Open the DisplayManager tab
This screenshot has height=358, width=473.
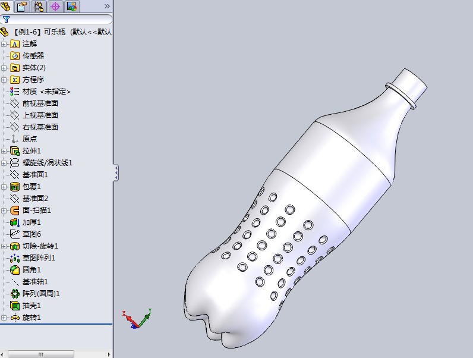coord(72,7)
